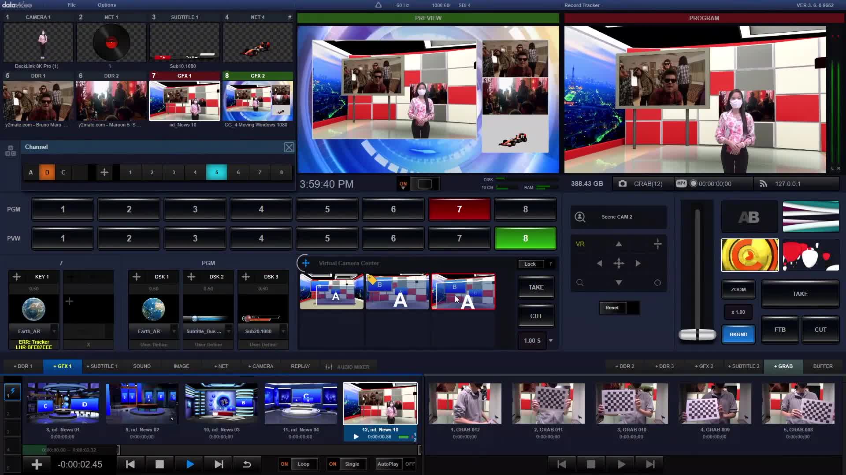846x475 pixels.
Task: Toggle the BKGND button
Action: coord(738,334)
